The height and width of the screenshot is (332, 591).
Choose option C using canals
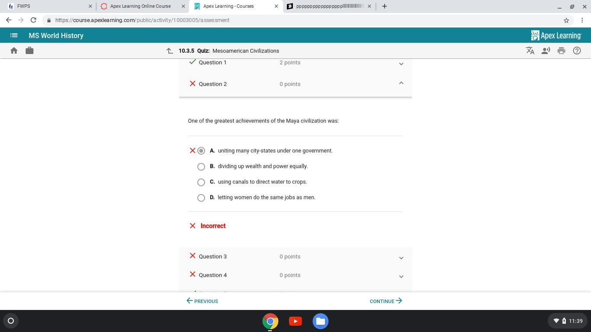click(201, 182)
